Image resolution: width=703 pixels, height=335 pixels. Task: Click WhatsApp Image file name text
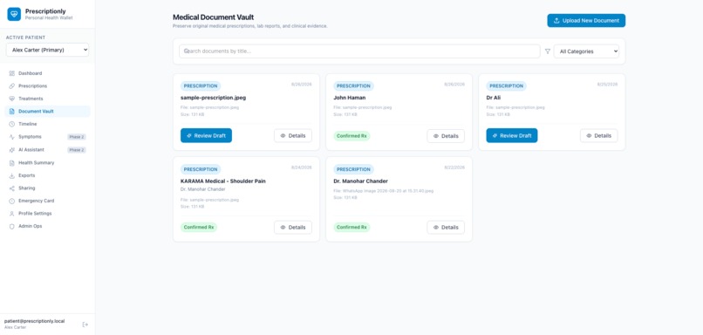(x=384, y=191)
